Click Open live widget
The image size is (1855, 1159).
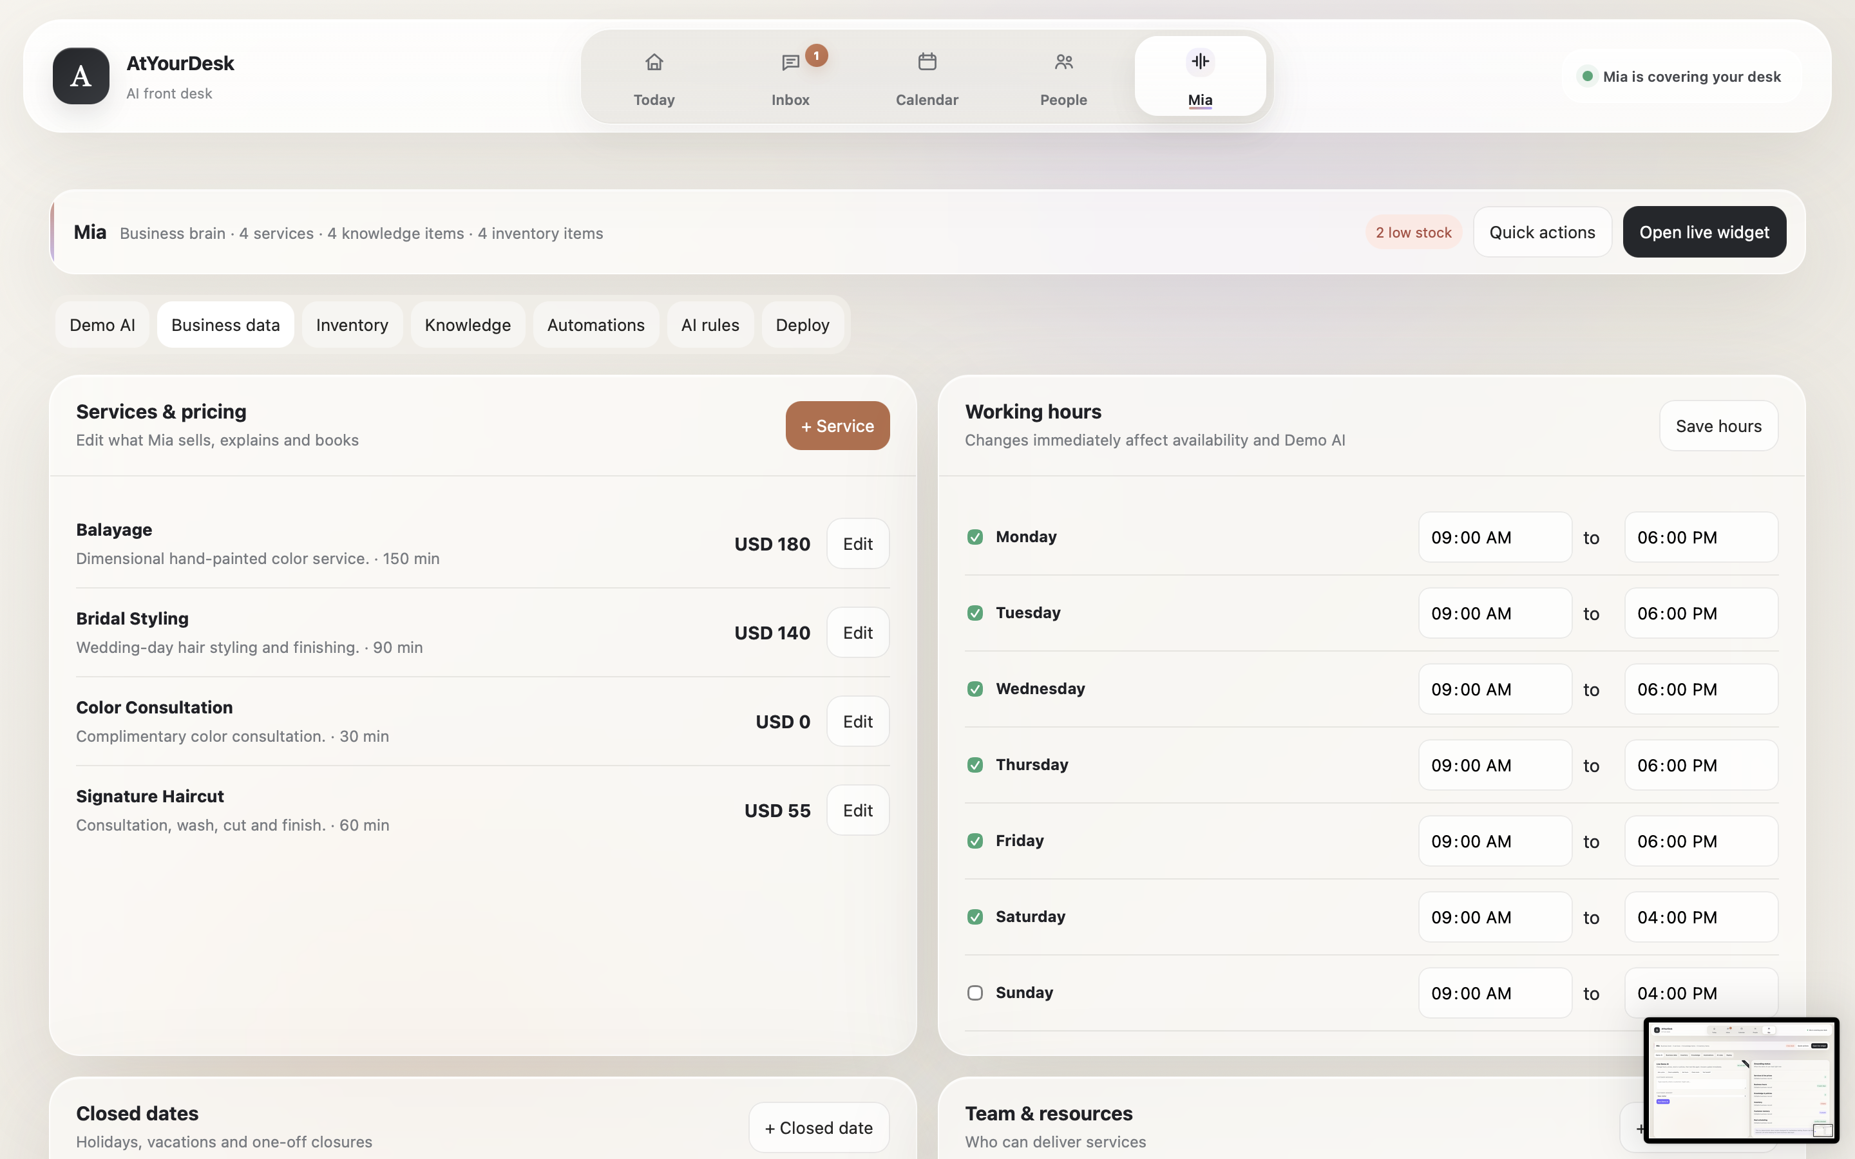[1704, 232]
